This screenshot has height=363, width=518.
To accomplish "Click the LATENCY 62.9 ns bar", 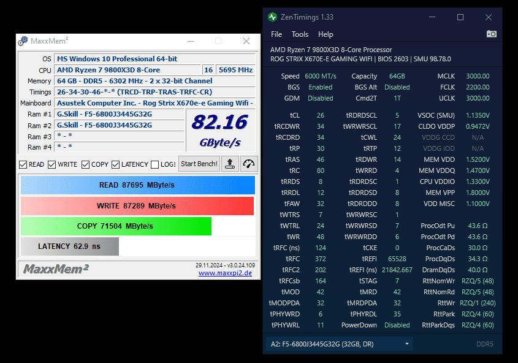I will 70,246.
